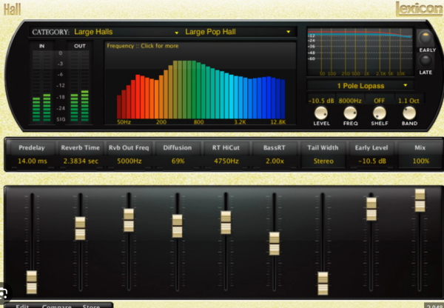Open the Large Pop Hall preset dropdown
The width and height of the screenshot is (444, 308).
(x=237, y=33)
